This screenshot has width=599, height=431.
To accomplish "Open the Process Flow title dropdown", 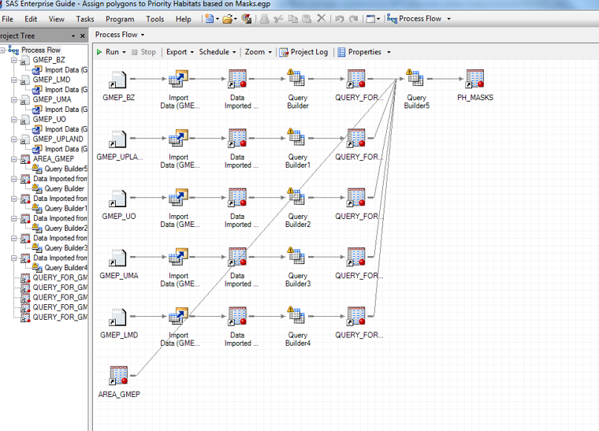I will [119, 35].
